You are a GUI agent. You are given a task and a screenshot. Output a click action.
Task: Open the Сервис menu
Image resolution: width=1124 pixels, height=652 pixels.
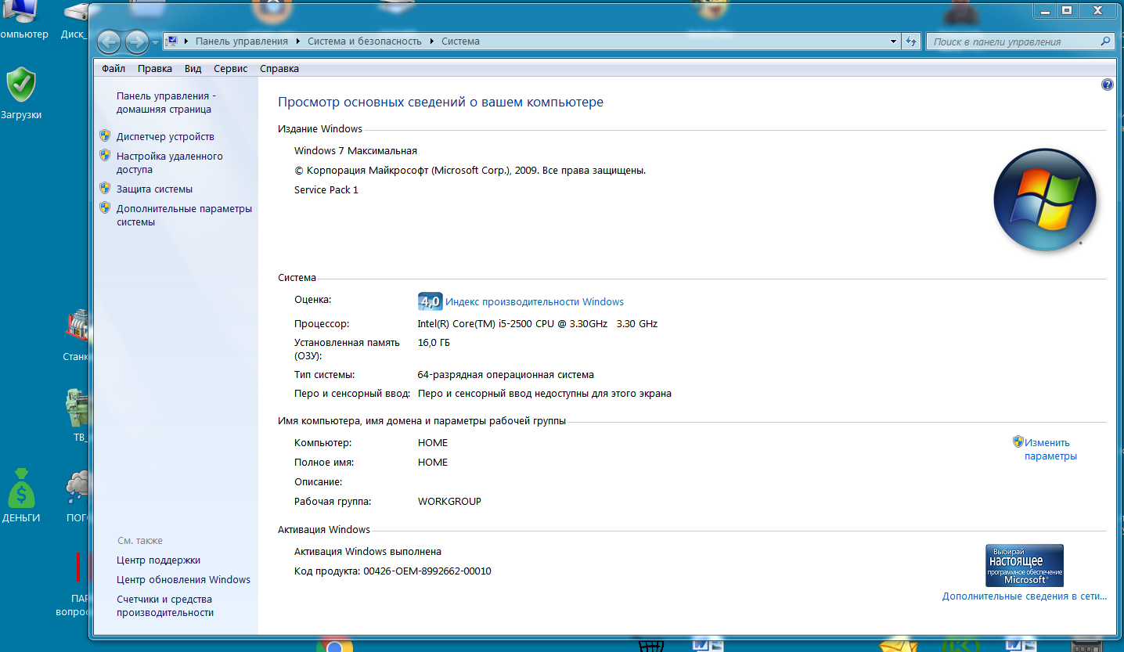[231, 69]
